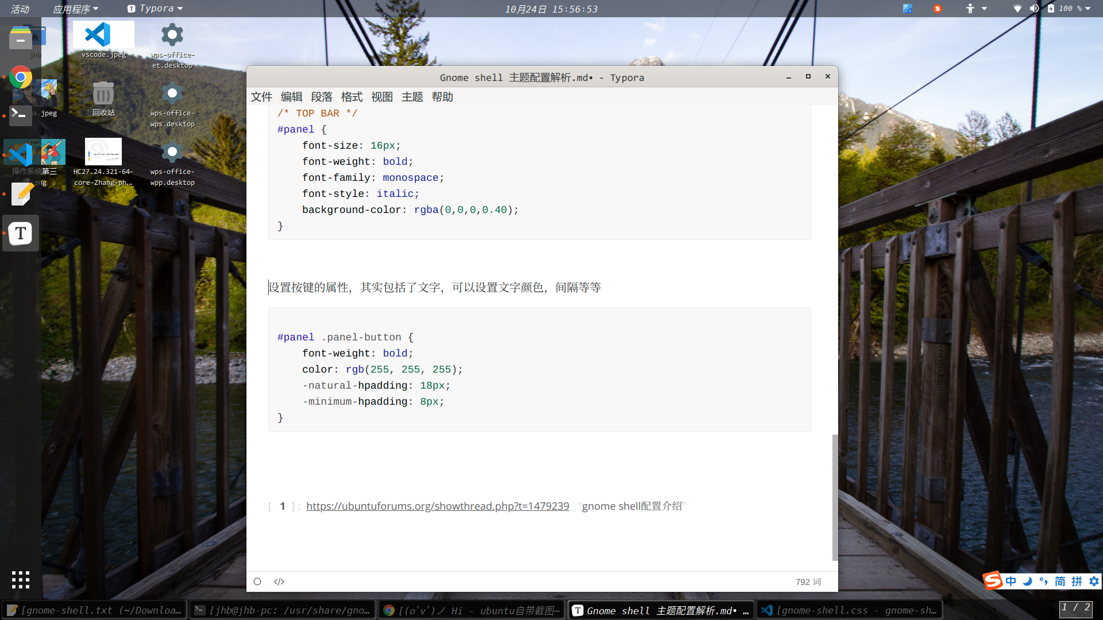Image resolution: width=1103 pixels, height=620 pixels.
Task: Toggle the sidebar circle icon in status bar
Action: [257, 582]
